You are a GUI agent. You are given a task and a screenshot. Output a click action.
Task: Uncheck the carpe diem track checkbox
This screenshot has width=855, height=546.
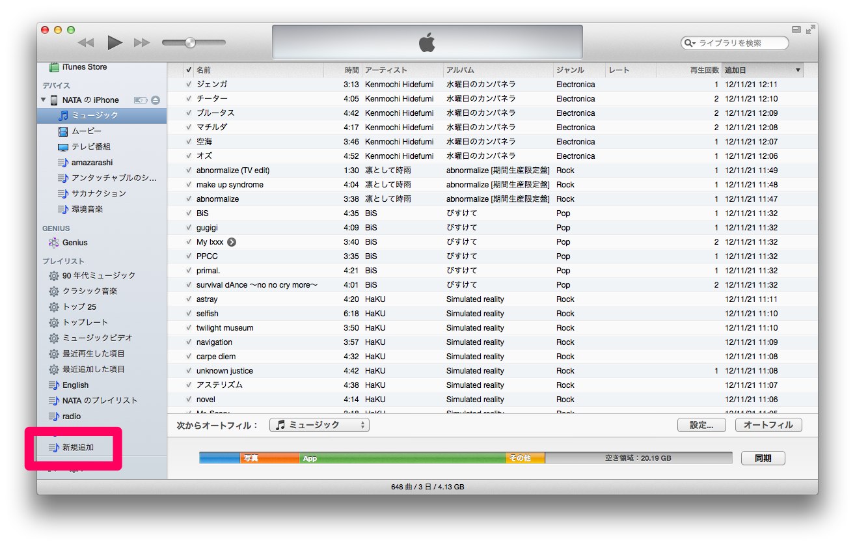(x=189, y=357)
